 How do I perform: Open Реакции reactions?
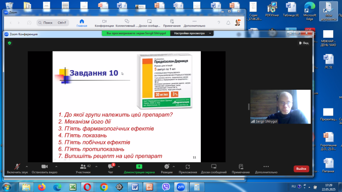click(167, 169)
